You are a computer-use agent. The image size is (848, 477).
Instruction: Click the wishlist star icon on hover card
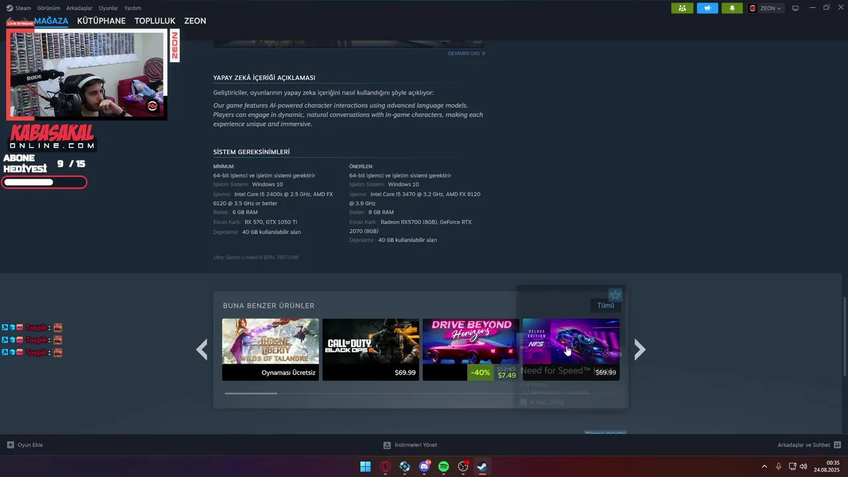tap(615, 295)
